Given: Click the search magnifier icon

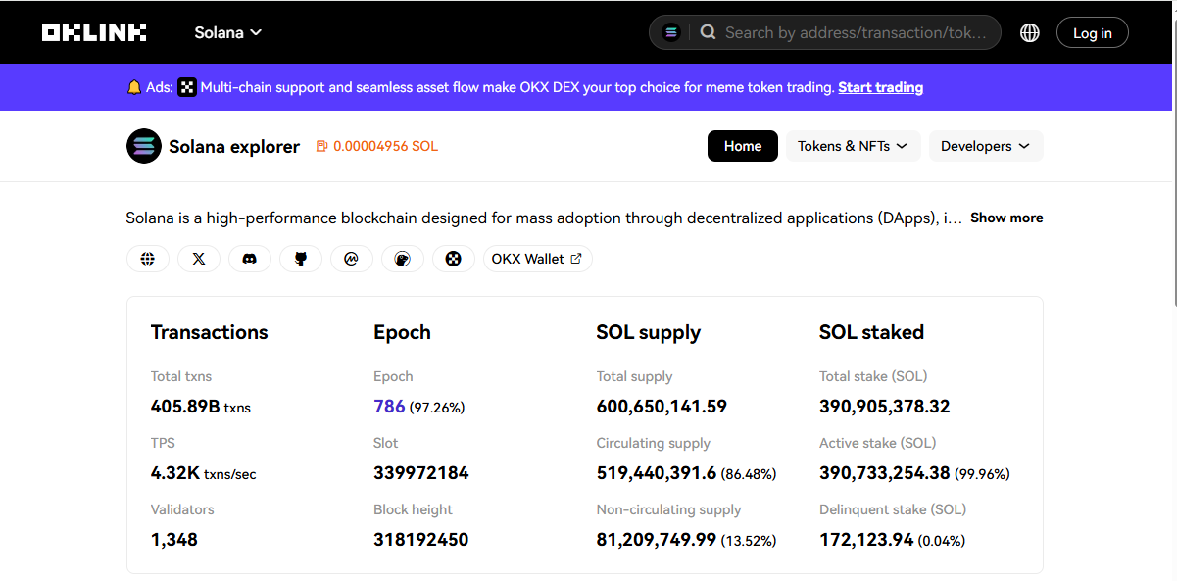Looking at the screenshot, I should (708, 32).
